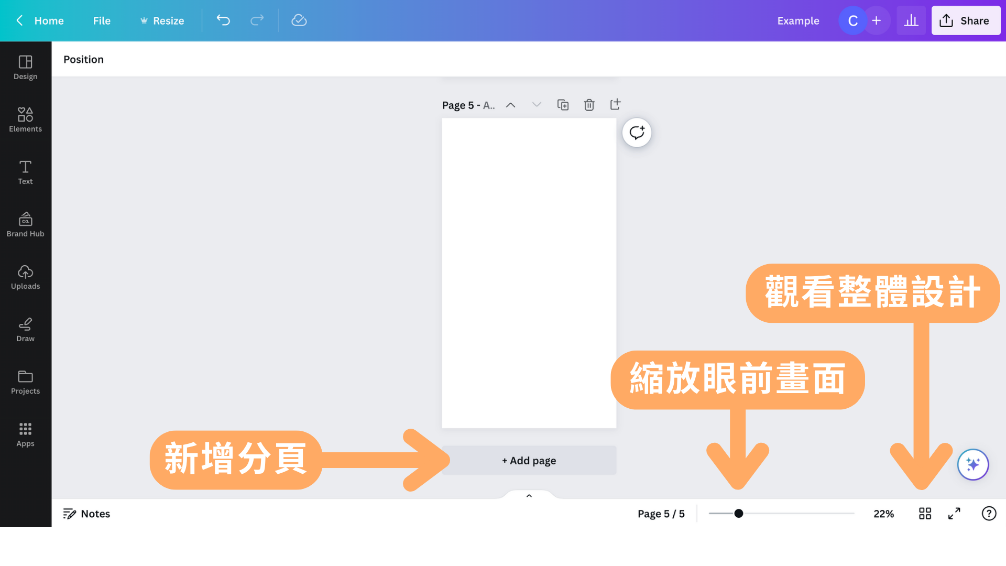Click the Share button
The height and width of the screenshot is (566, 1006).
click(x=965, y=20)
